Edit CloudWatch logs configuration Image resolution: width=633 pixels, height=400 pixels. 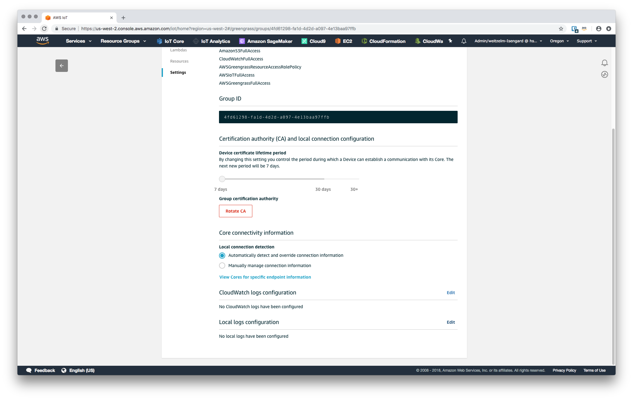[x=451, y=293]
